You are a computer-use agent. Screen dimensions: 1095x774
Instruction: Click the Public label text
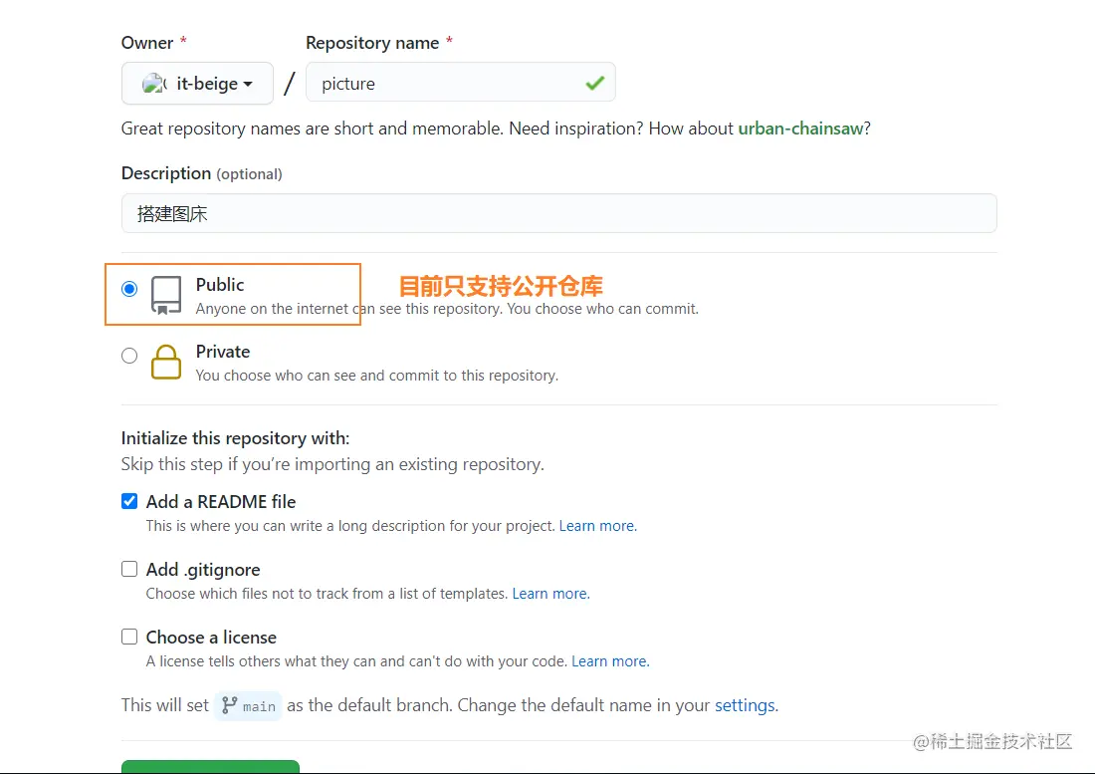click(x=220, y=284)
